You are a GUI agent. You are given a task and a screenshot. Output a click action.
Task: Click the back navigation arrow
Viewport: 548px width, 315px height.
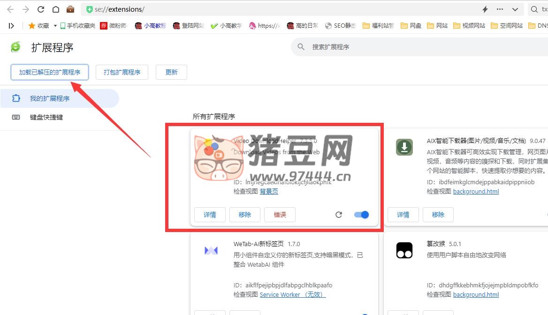point(10,9)
